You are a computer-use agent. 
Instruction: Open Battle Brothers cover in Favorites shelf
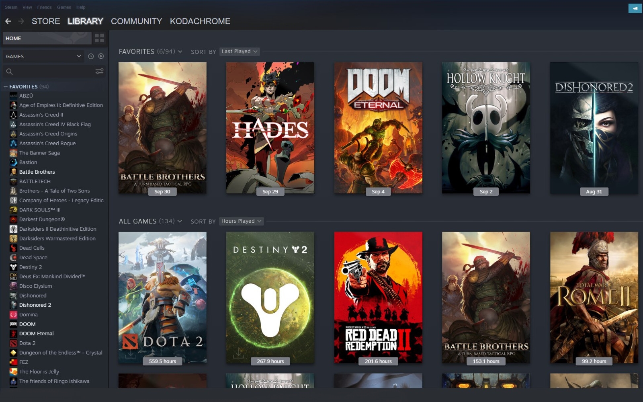(162, 128)
